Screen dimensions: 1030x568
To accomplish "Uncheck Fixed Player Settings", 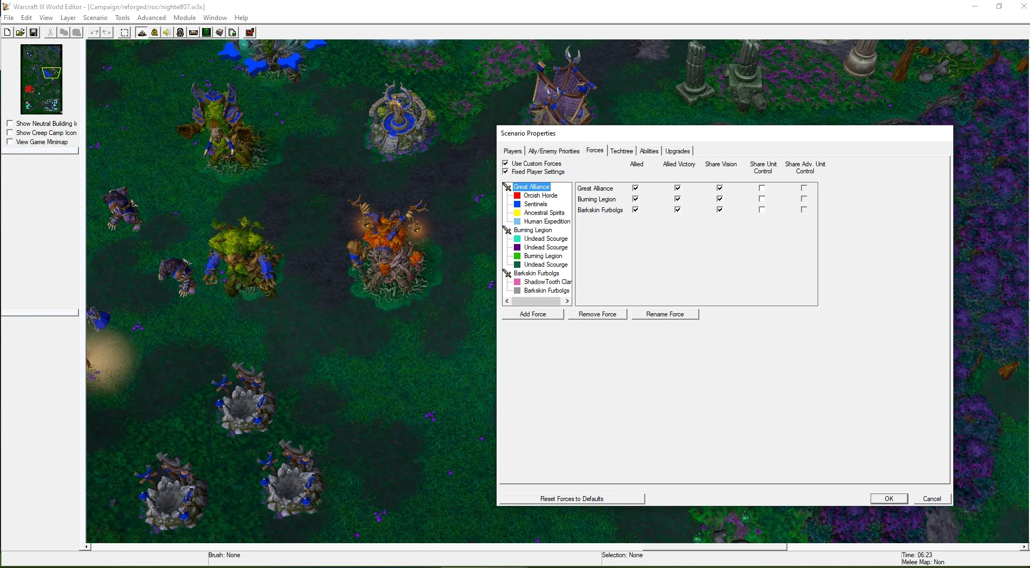I will 506,171.
